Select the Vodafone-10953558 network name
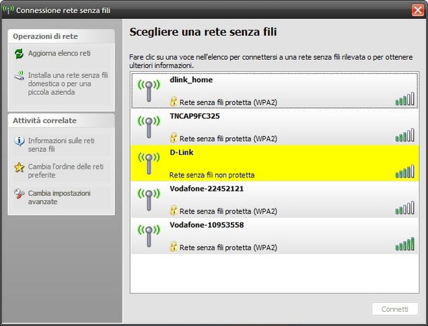The height and width of the screenshot is (326, 428). pos(207,225)
